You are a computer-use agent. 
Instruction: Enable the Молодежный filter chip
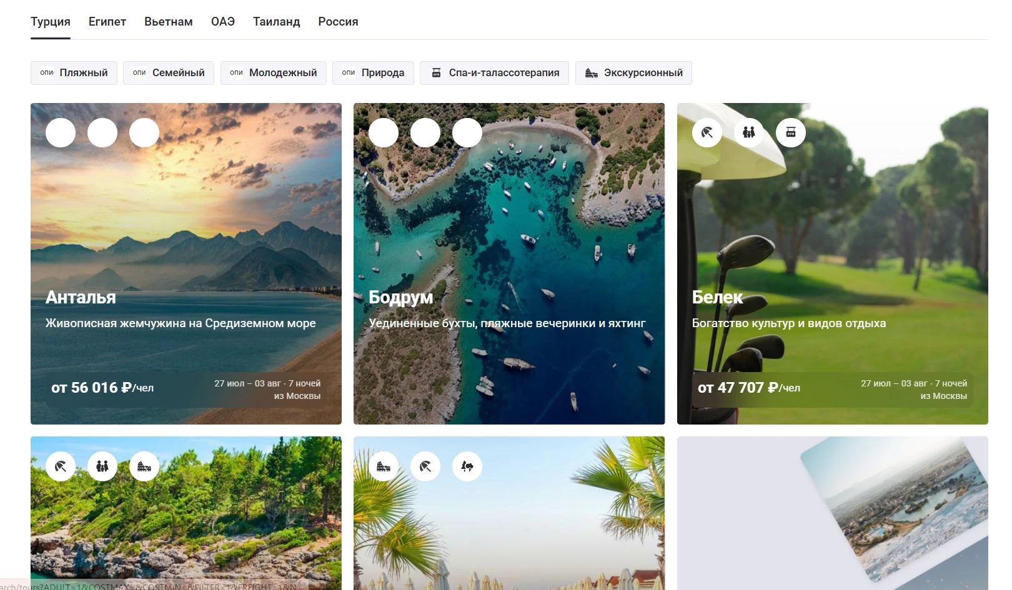pos(273,73)
